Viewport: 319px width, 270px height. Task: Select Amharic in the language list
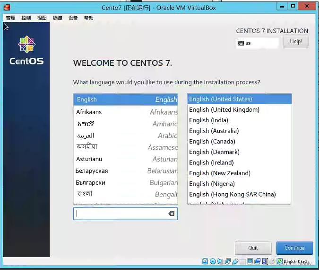pyautogui.click(x=126, y=124)
